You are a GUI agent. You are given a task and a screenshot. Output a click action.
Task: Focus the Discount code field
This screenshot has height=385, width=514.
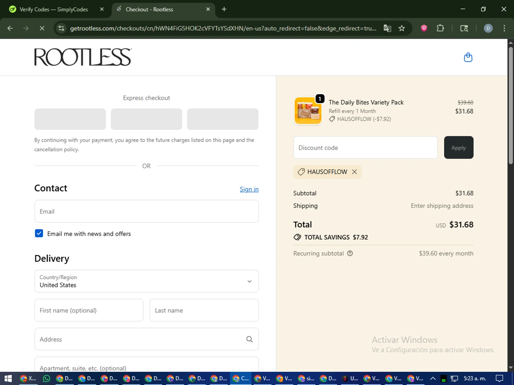(366, 147)
